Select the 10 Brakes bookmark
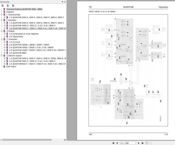175x145 pixels. (x=10, y=31)
